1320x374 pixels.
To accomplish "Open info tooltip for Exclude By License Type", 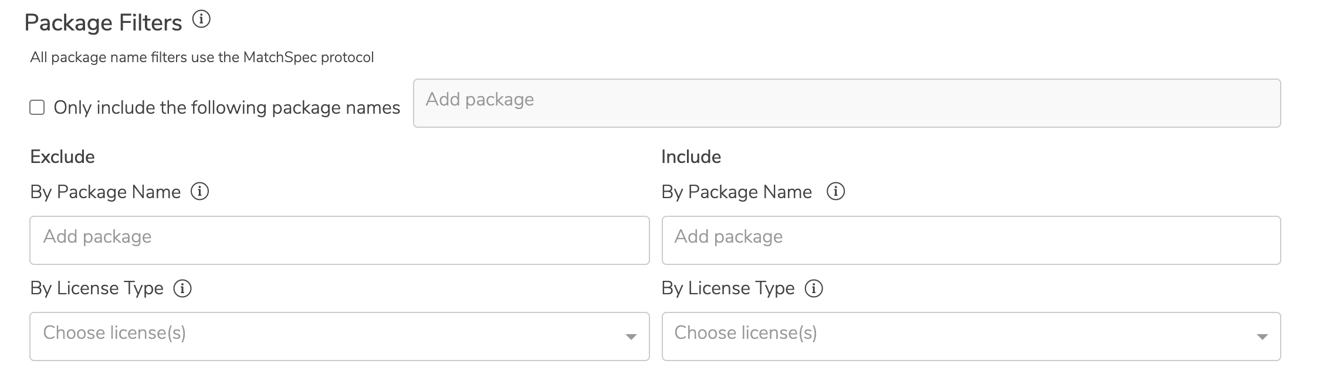I will (182, 288).
